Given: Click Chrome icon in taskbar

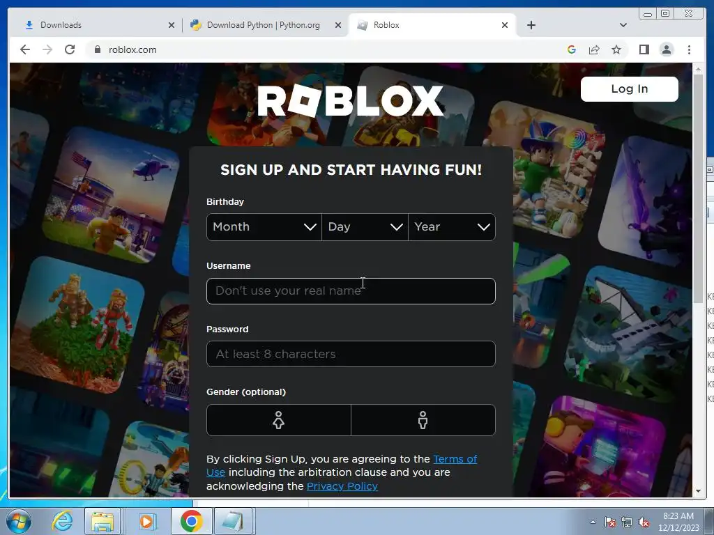Looking at the screenshot, I should pos(191,521).
